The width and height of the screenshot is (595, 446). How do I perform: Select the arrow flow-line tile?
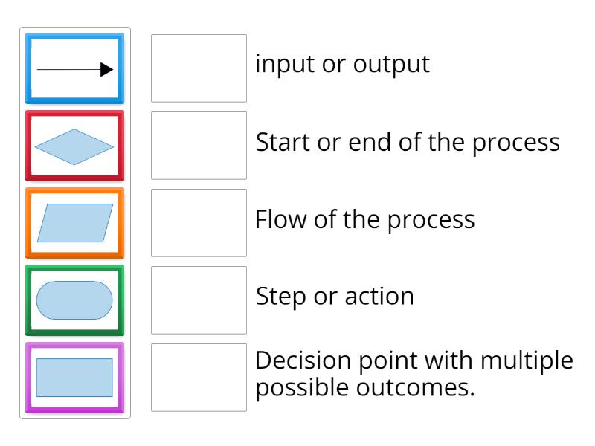point(74,68)
